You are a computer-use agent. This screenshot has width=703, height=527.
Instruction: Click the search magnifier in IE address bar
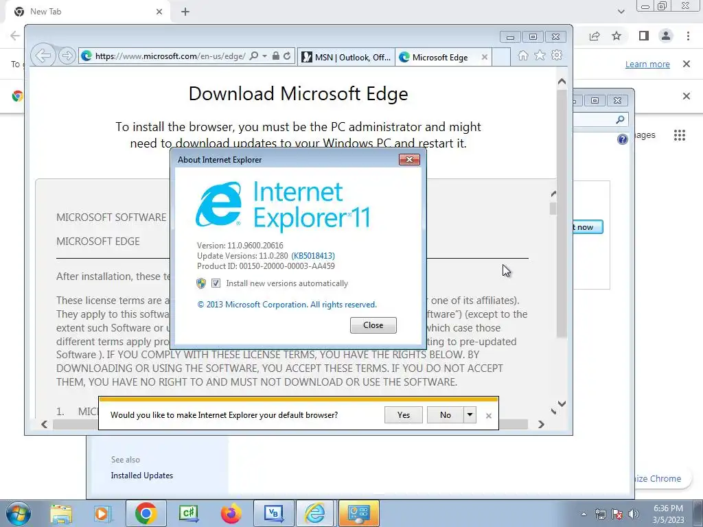[254, 56]
